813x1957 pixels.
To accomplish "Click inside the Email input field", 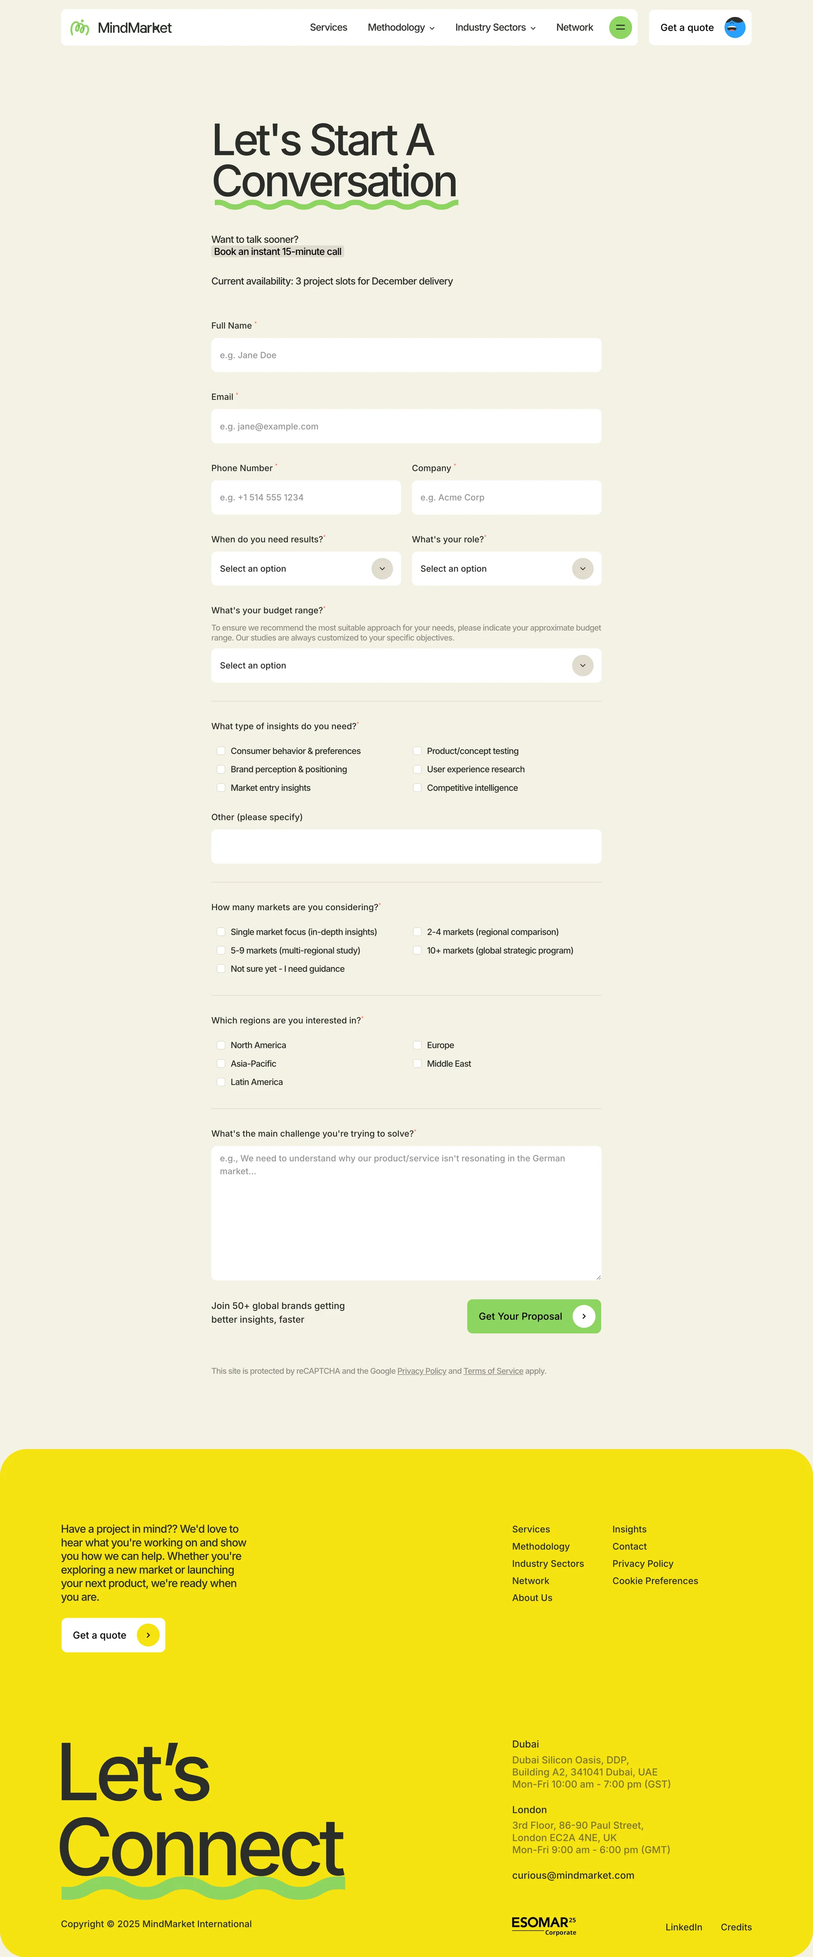I will click(406, 426).
